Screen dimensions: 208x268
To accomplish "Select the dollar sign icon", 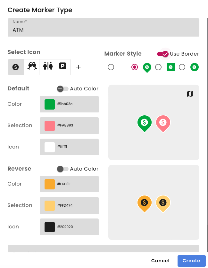I will [x=16, y=67].
